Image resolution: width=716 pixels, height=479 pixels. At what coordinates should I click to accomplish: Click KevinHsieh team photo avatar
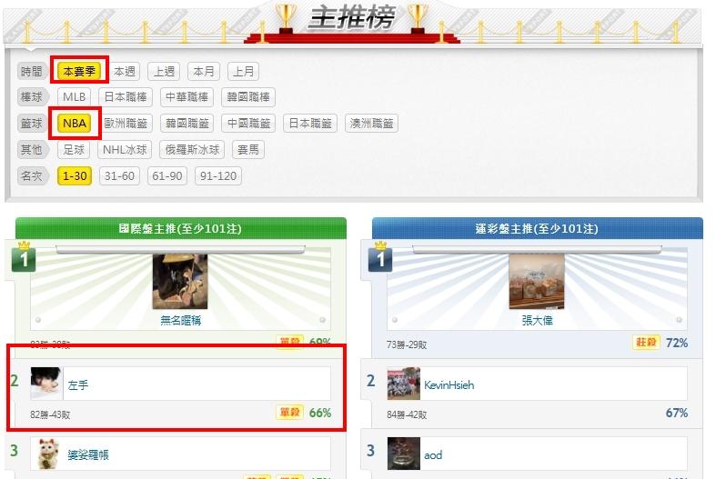point(403,384)
